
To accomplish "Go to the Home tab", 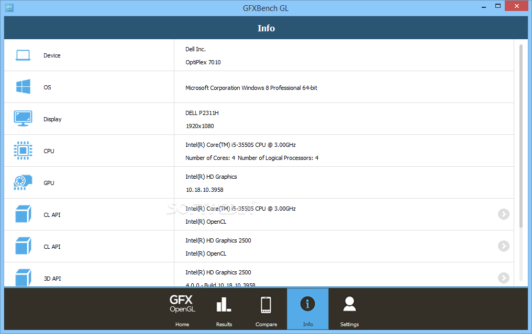I will click(x=182, y=324).
